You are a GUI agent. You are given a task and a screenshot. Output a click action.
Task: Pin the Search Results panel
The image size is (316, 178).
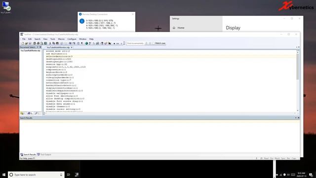pyautogui.click(x=296, y=118)
